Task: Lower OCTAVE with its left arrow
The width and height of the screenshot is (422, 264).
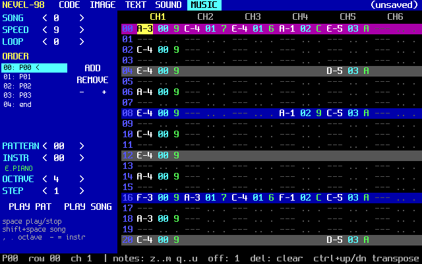Action: [x=45, y=179]
